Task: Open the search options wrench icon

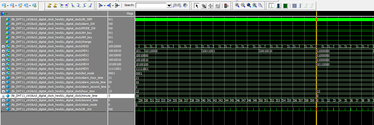Action: [x=185, y=5]
